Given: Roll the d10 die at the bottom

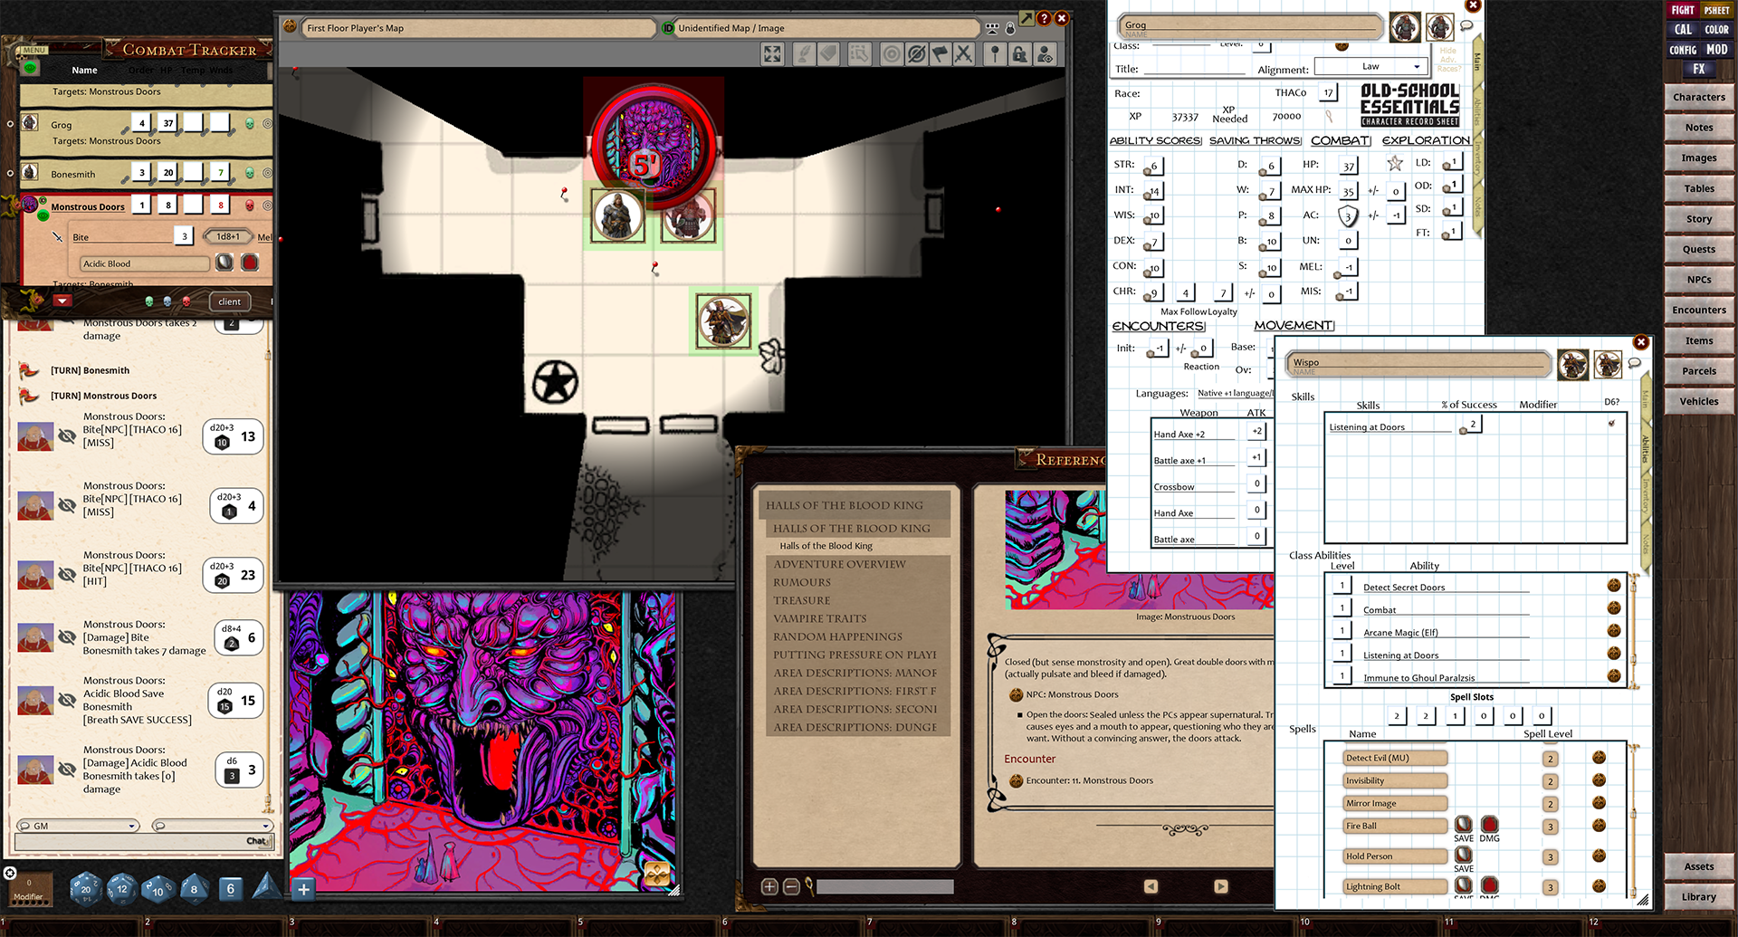Looking at the screenshot, I should [158, 888].
